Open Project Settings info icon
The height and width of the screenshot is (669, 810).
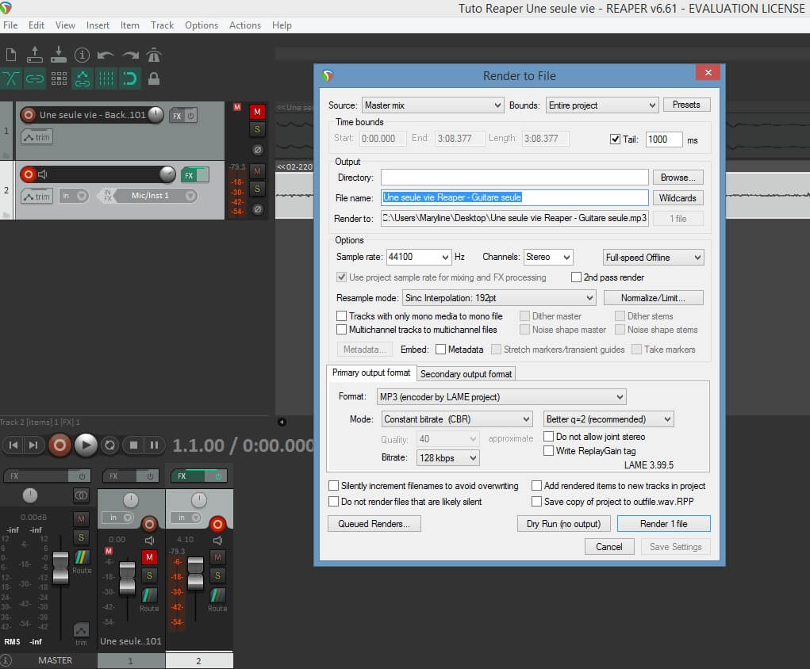click(82, 55)
